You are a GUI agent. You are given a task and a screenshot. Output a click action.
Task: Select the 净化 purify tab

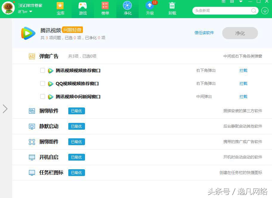(128, 9)
